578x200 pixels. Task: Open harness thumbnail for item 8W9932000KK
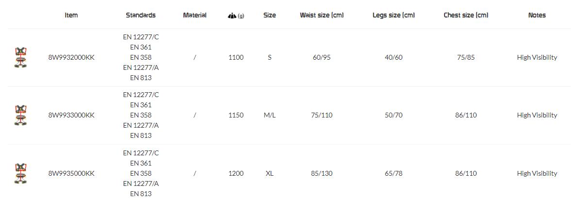point(21,57)
